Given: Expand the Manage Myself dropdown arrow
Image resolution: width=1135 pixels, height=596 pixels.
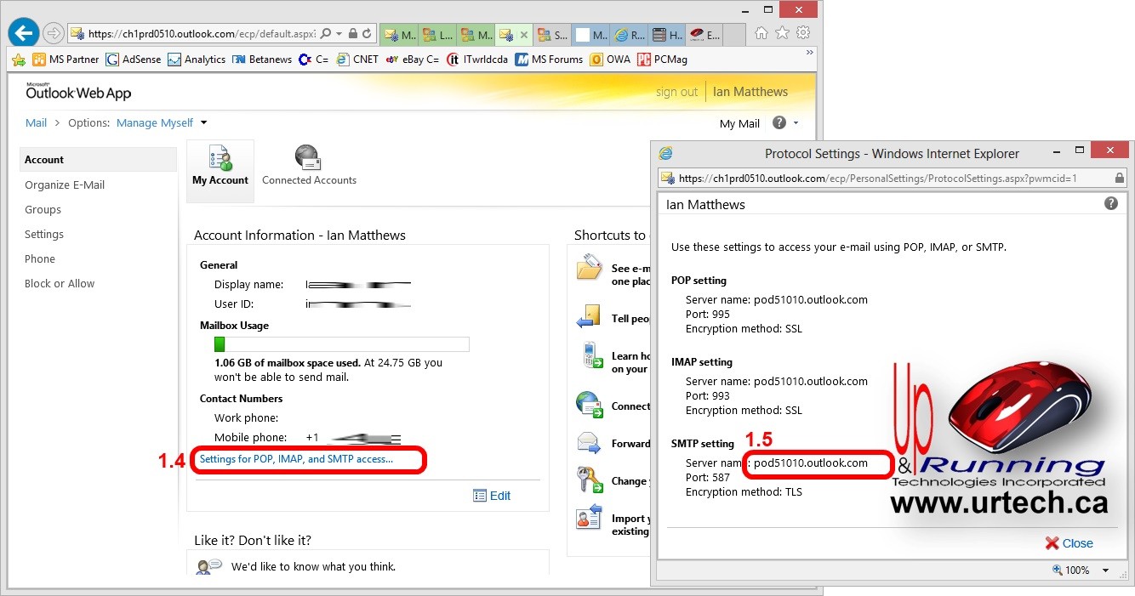Looking at the screenshot, I should pos(204,122).
